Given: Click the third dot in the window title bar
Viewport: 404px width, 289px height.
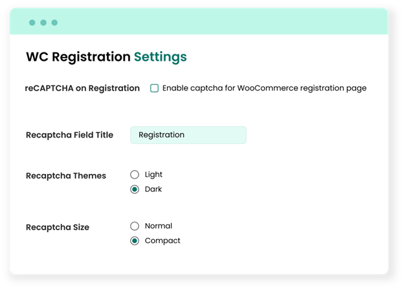Looking at the screenshot, I should 54,23.
